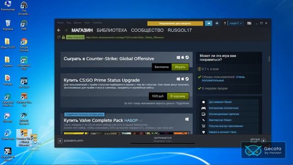293x165 pixels.
Task: Open Discord desktop shortcut
Action: (x=8, y=118)
